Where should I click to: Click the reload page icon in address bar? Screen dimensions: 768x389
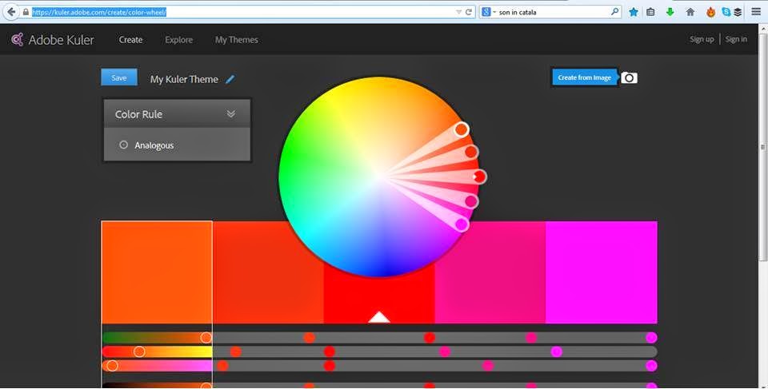point(469,12)
